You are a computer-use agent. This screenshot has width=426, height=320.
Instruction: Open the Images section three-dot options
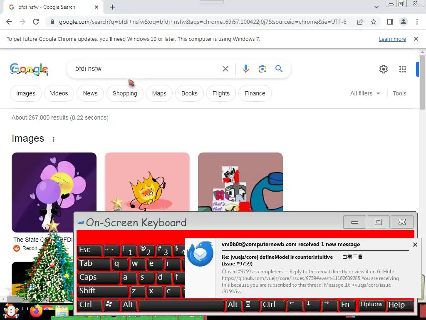pyautogui.click(x=54, y=139)
